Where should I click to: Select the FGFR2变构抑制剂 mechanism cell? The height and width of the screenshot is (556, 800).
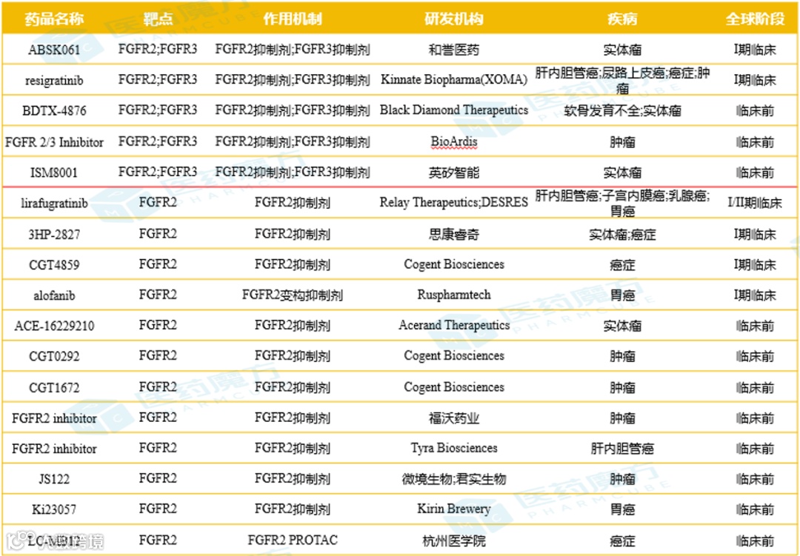click(x=293, y=295)
